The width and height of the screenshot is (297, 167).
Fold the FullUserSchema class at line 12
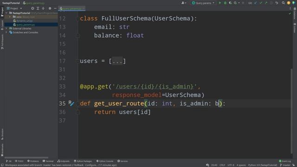[x=77, y=19]
